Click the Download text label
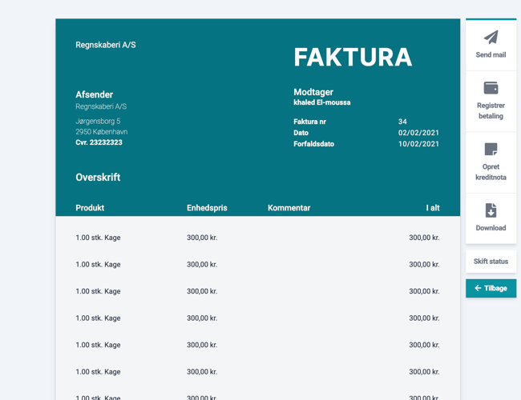Viewport: 521px width, 400px height. point(491,228)
